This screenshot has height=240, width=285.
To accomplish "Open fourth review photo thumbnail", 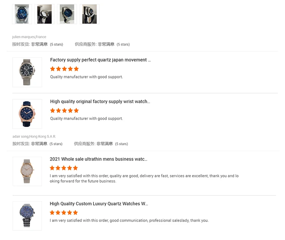I will [x=89, y=14].
